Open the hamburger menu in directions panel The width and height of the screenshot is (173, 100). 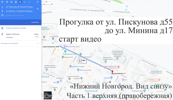click(x=2, y=2)
